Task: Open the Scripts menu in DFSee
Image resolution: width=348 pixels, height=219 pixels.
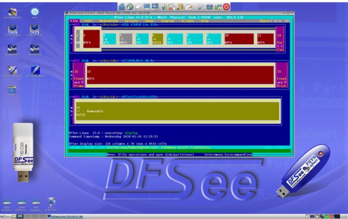Action: tap(187, 21)
